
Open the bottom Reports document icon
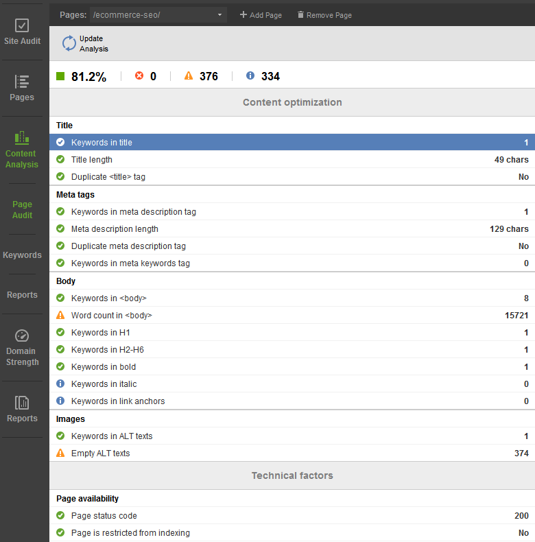coord(22,403)
